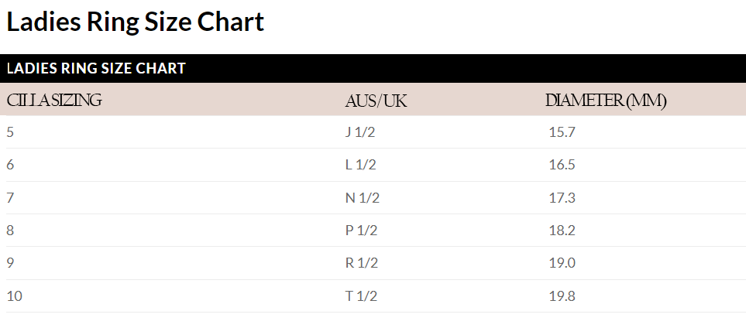Click the T 1/2 AUS/UK value

pos(361,296)
